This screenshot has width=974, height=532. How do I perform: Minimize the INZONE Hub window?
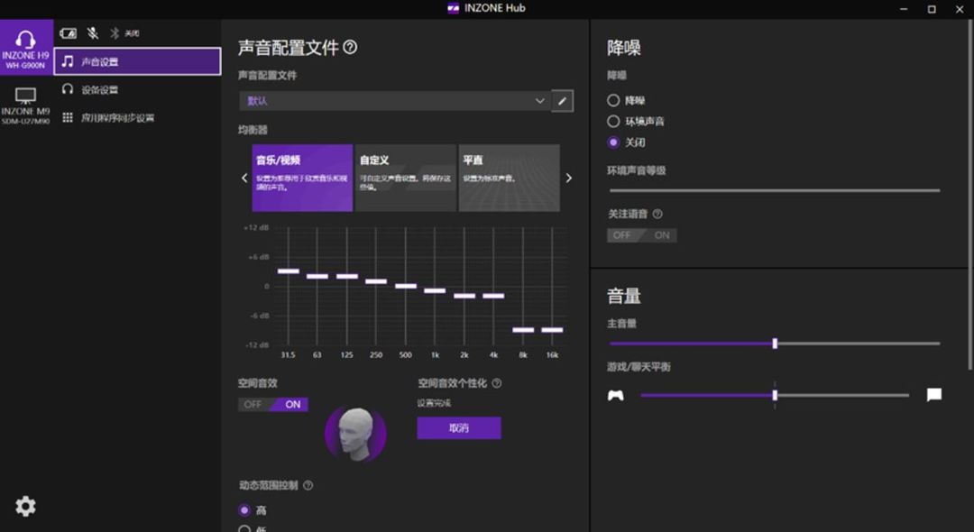coord(904,9)
